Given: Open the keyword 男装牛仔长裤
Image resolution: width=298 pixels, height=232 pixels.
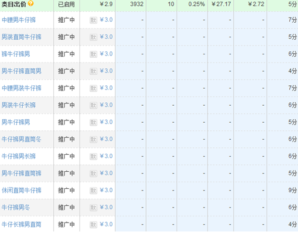Looking at the screenshot, I should [19, 105].
